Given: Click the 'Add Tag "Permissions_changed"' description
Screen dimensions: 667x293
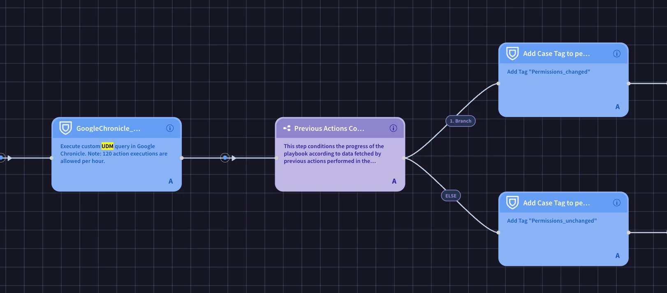Looking at the screenshot, I should [x=549, y=72].
